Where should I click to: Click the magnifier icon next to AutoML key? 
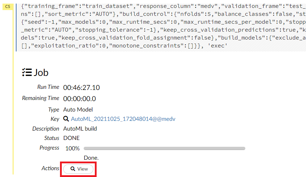66,119
